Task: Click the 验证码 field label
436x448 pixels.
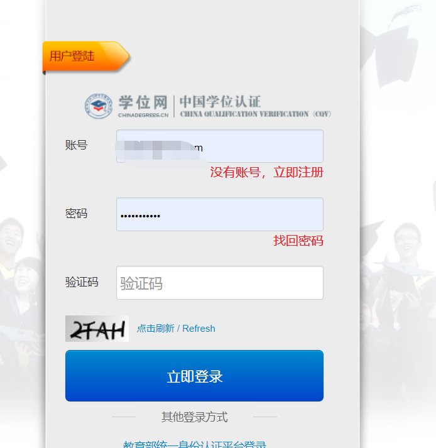Action: tap(82, 282)
